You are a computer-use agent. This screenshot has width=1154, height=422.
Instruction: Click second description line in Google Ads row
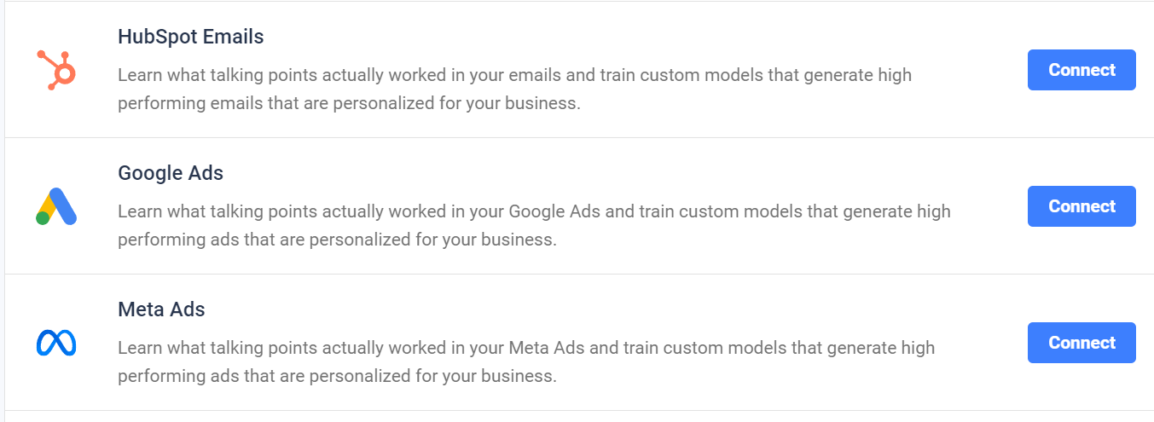pos(337,240)
